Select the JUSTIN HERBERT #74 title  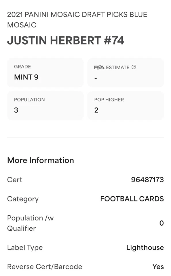point(65,41)
